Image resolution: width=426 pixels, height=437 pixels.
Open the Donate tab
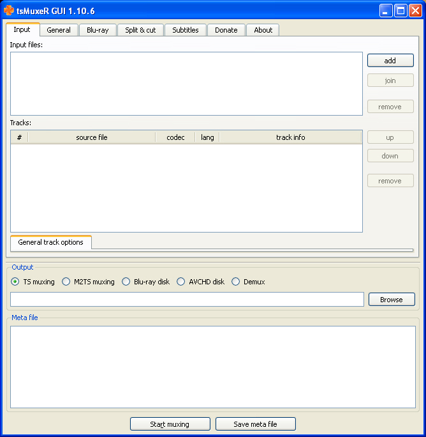click(x=226, y=30)
